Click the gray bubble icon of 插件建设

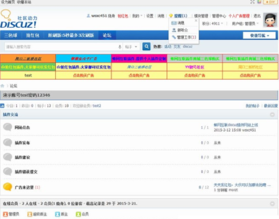[x=7, y=157]
